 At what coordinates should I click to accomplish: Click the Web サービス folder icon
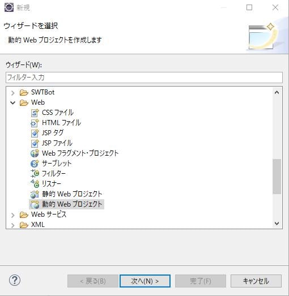tap(24, 215)
